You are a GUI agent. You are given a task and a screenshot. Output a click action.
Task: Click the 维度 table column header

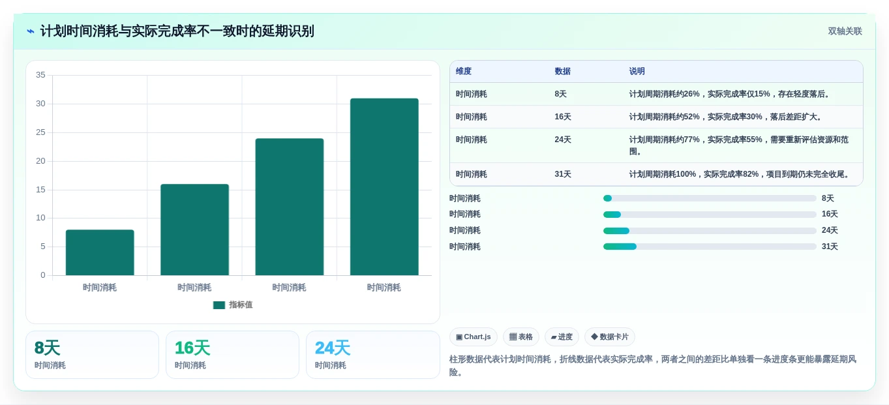(464, 72)
